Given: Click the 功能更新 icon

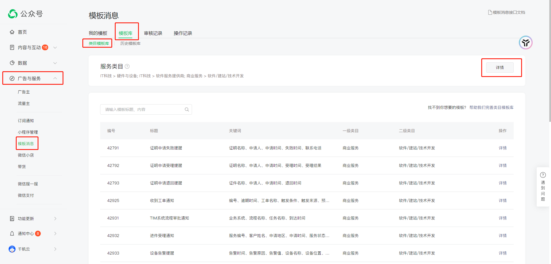Looking at the screenshot, I should point(12,219).
